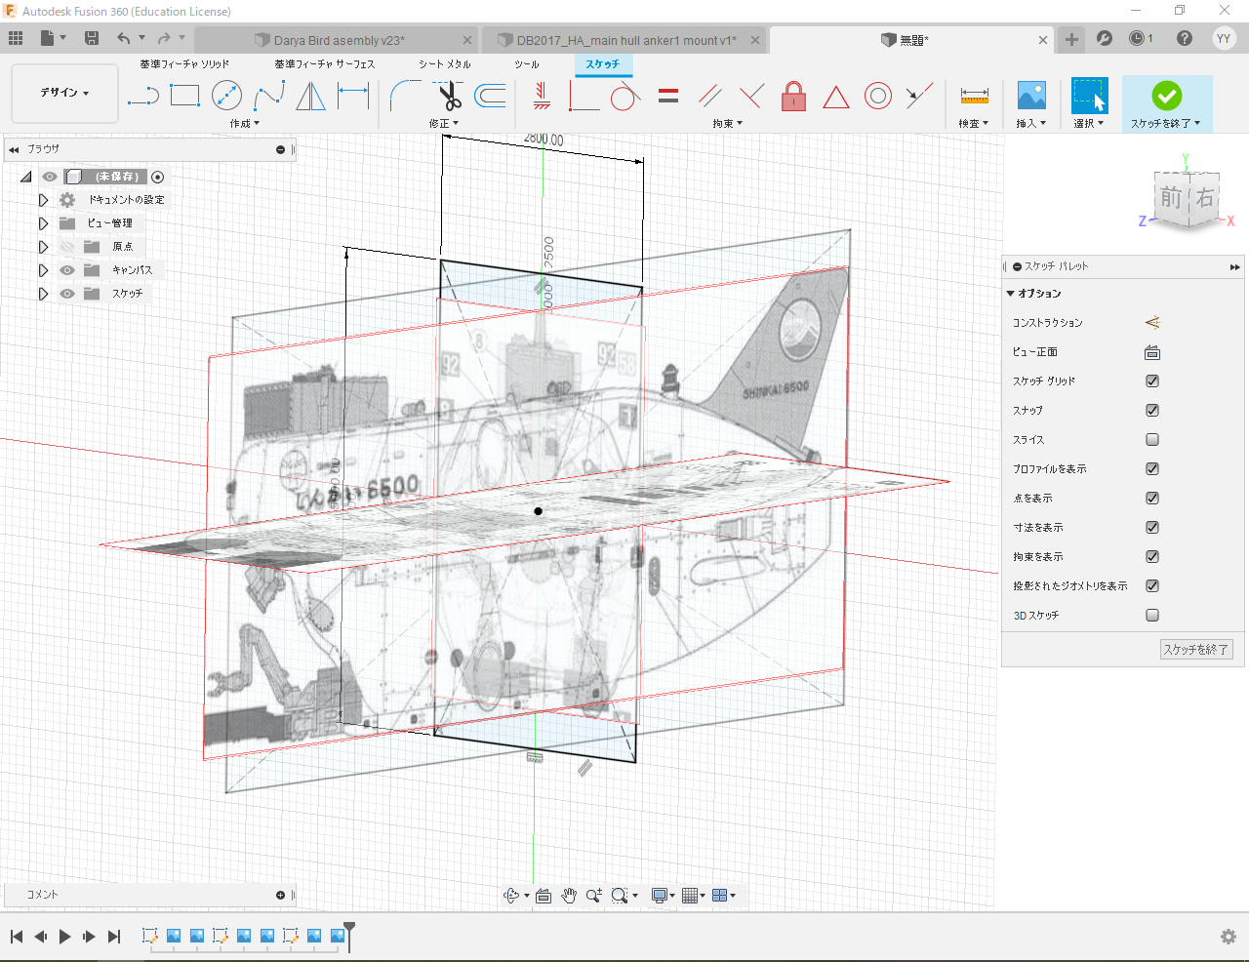Switch to the シート メタル tab
This screenshot has height=962, width=1249.
(x=445, y=64)
